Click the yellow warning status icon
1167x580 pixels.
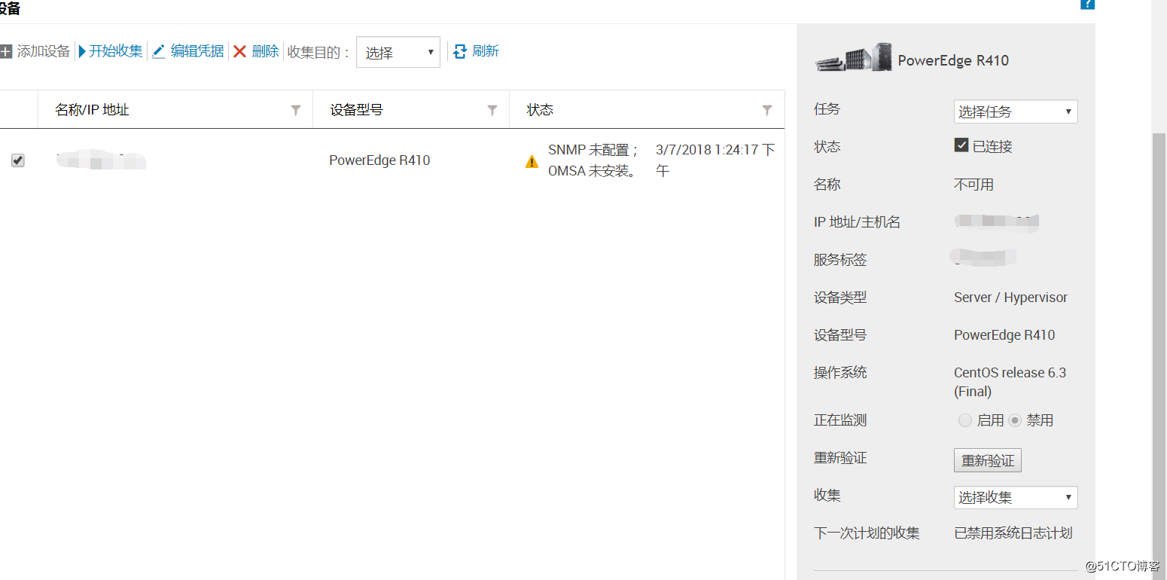click(532, 161)
